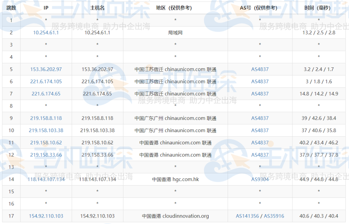This screenshot has width=349, height=224.
Task: Click AS9304 link for hgc.com.hk hop
Action: point(259,179)
